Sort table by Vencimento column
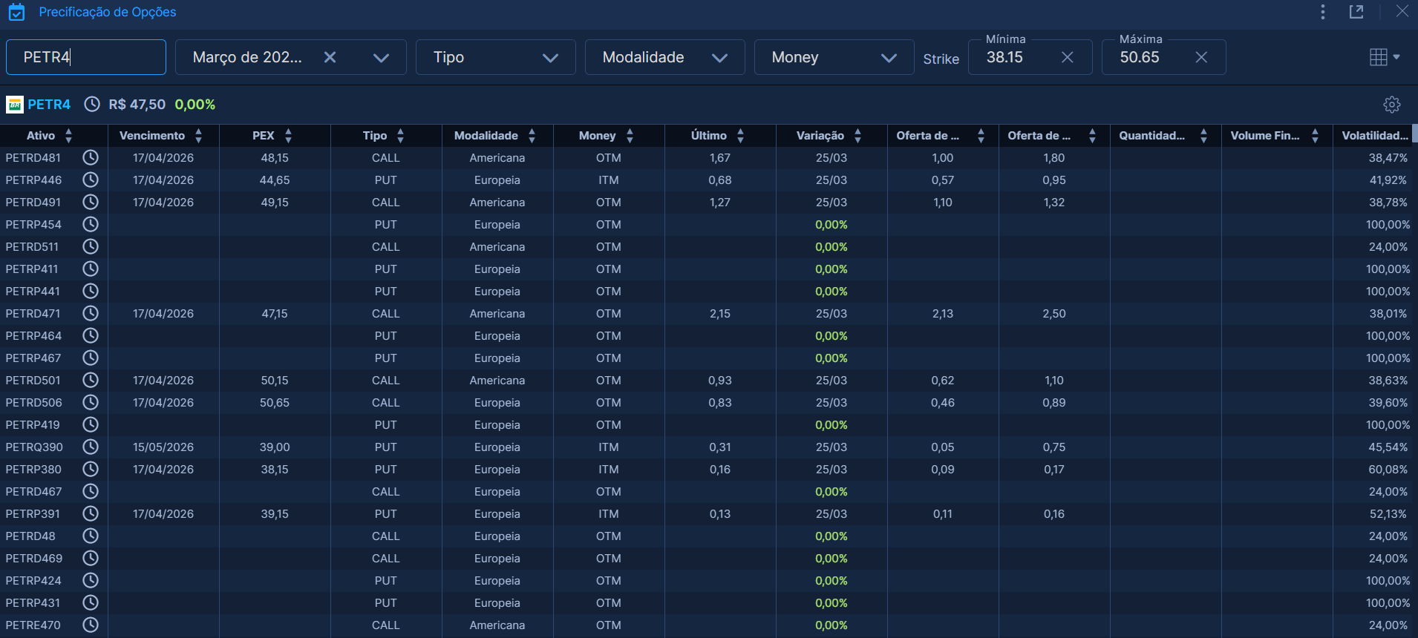Image resolution: width=1418 pixels, height=638 pixels. [198, 136]
